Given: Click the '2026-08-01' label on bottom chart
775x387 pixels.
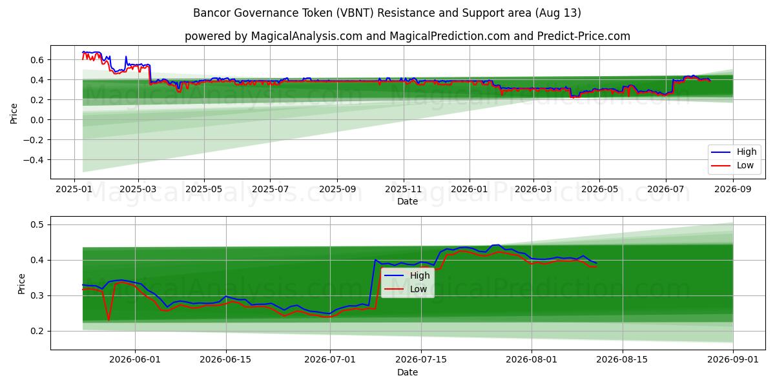Looking at the screenshot, I should coord(532,361).
